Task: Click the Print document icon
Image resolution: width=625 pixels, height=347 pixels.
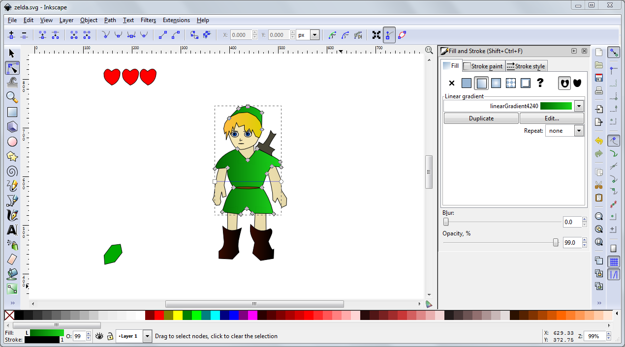Action: [599, 90]
